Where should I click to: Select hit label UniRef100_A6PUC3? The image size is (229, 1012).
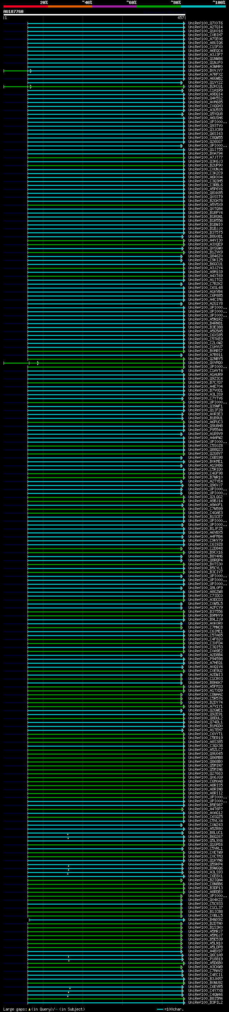pos(205,422)
